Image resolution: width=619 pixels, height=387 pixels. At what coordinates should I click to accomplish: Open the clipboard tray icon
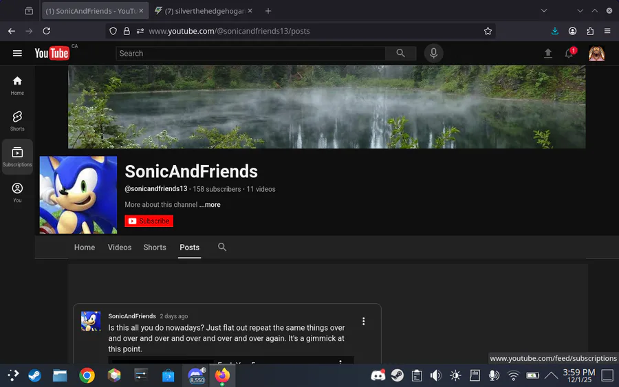coord(417,375)
